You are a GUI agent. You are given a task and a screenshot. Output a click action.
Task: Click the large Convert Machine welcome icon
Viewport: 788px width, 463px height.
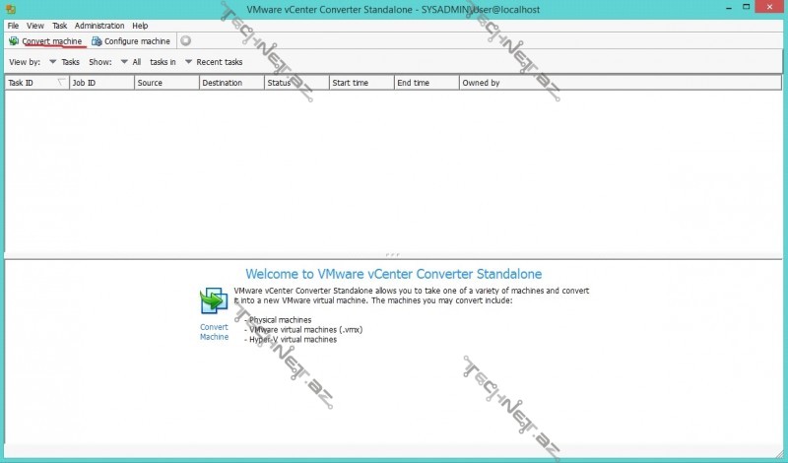coord(214,301)
